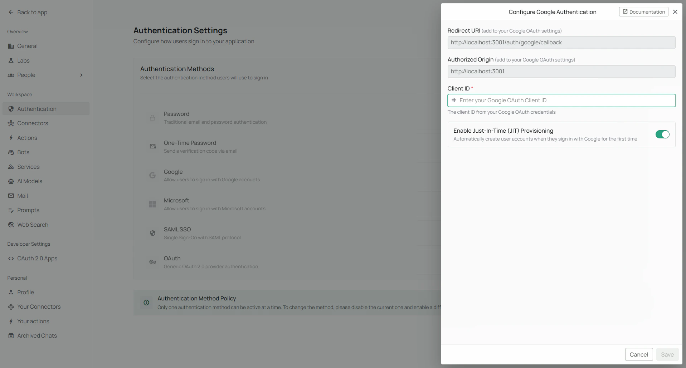Click the Profile person icon
This screenshot has height=368, width=686.
(11, 293)
